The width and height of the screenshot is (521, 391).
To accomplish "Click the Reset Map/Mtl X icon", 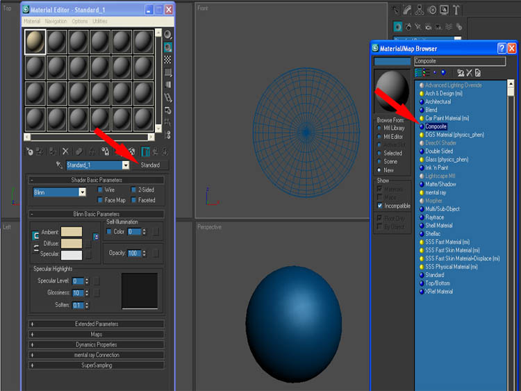I will click(65, 151).
